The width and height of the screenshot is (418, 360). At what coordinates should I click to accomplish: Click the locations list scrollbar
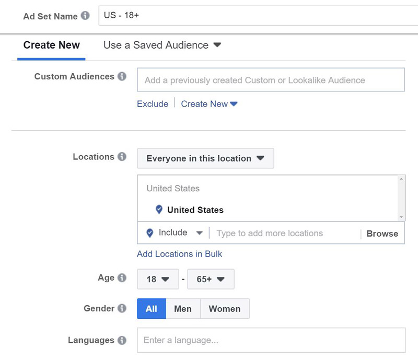tap(401, 199)
